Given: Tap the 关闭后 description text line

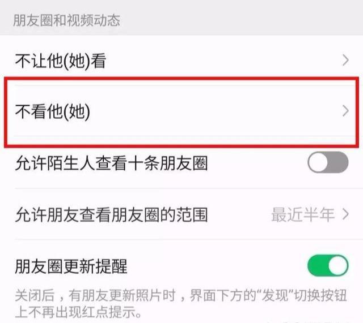Looking at the screenshot, I should click(x=181, y=295).
